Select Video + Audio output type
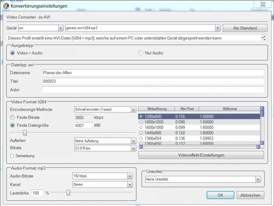Viewport: 274px width, 206px height. click(x=13, y=53)
